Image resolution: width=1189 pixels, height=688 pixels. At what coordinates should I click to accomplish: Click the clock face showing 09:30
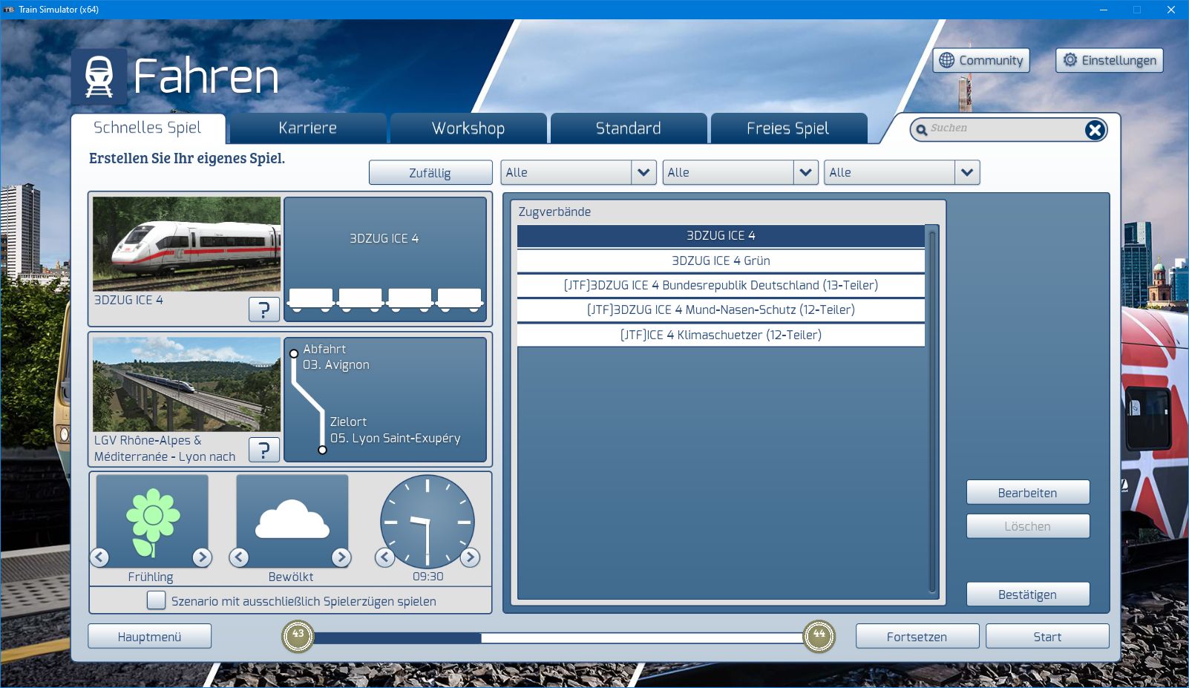[428, 522]
